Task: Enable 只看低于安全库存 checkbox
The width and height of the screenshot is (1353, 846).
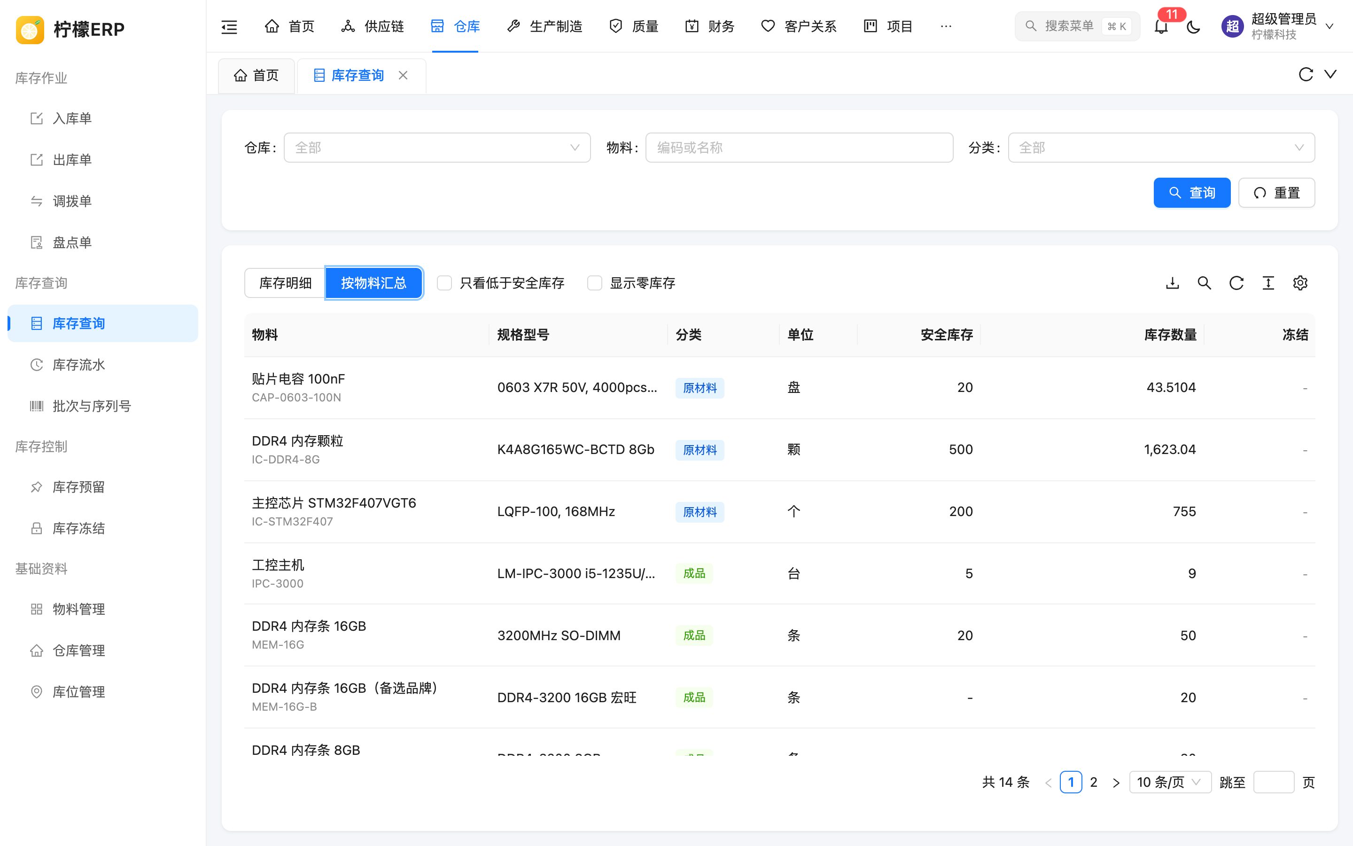Action: pos(444,283)
